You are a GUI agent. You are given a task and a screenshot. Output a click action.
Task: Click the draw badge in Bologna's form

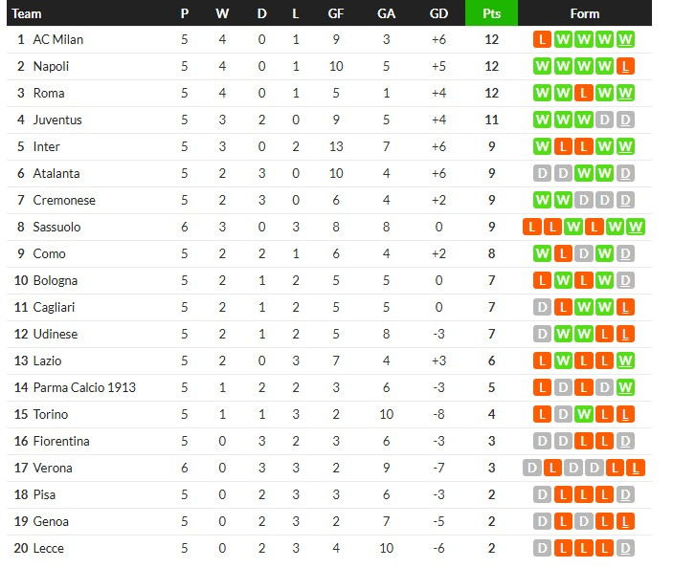[625, 280]
